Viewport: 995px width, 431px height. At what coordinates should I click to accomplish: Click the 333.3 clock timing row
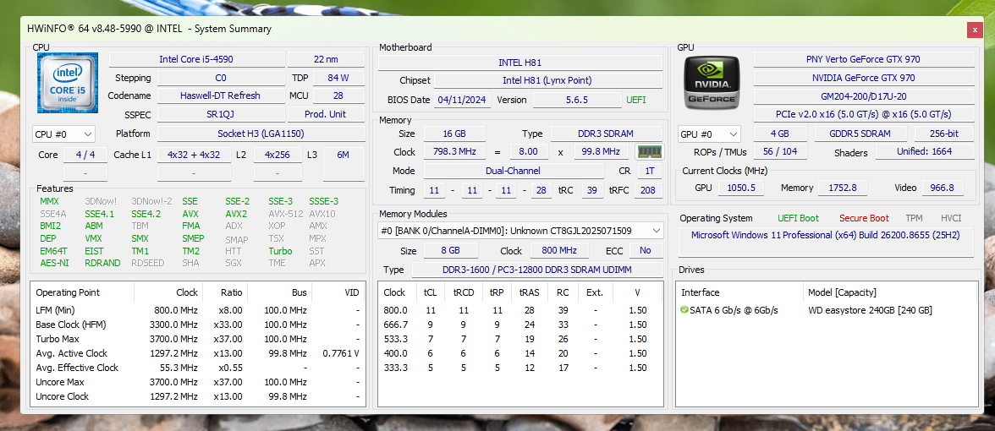coord(520,368)
